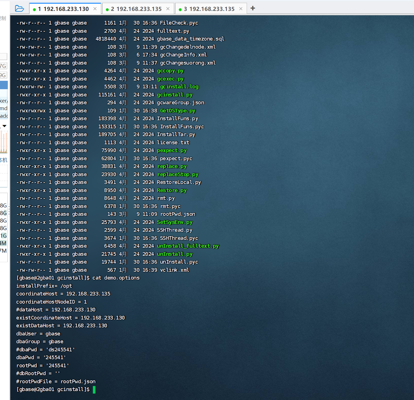Click the pexpect.pyc filename
Viewport: 414px width, 400px height.
click(176, 158)
